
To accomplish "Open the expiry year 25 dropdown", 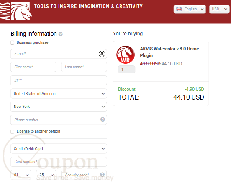I will (46, 175).
